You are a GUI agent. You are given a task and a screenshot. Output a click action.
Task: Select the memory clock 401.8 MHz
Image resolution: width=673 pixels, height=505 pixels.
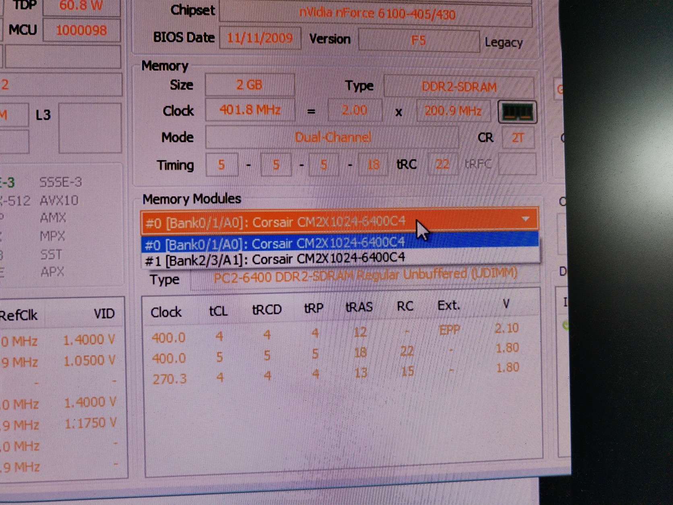[250, 110]
